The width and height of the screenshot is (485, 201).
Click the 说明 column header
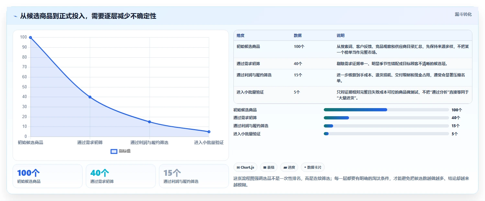[x=341, y=36]
